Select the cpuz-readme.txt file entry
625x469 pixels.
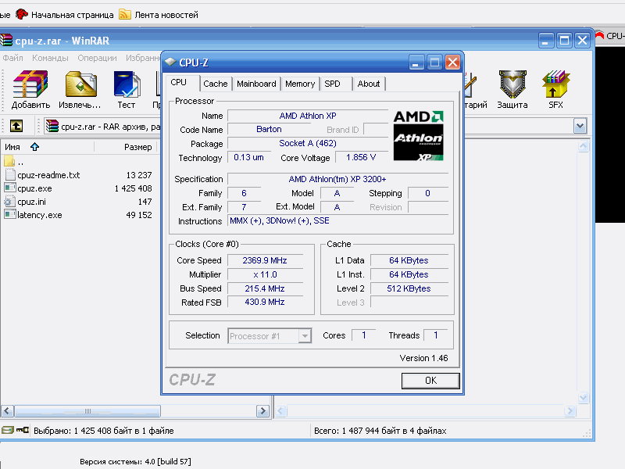(48, 175)
